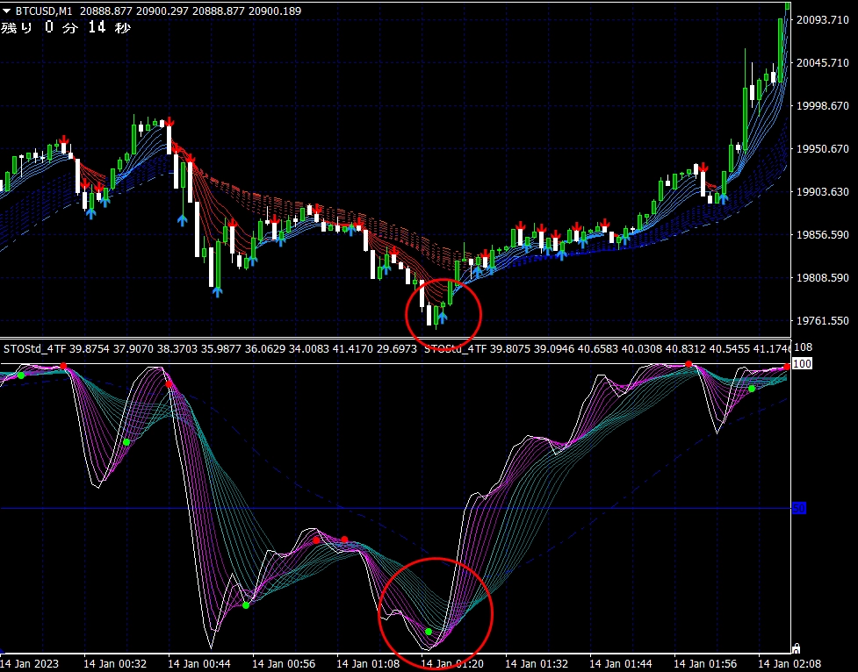
Task: Open the chart menu triangle beside BTCUSD,M1
Action: [7, 11]
